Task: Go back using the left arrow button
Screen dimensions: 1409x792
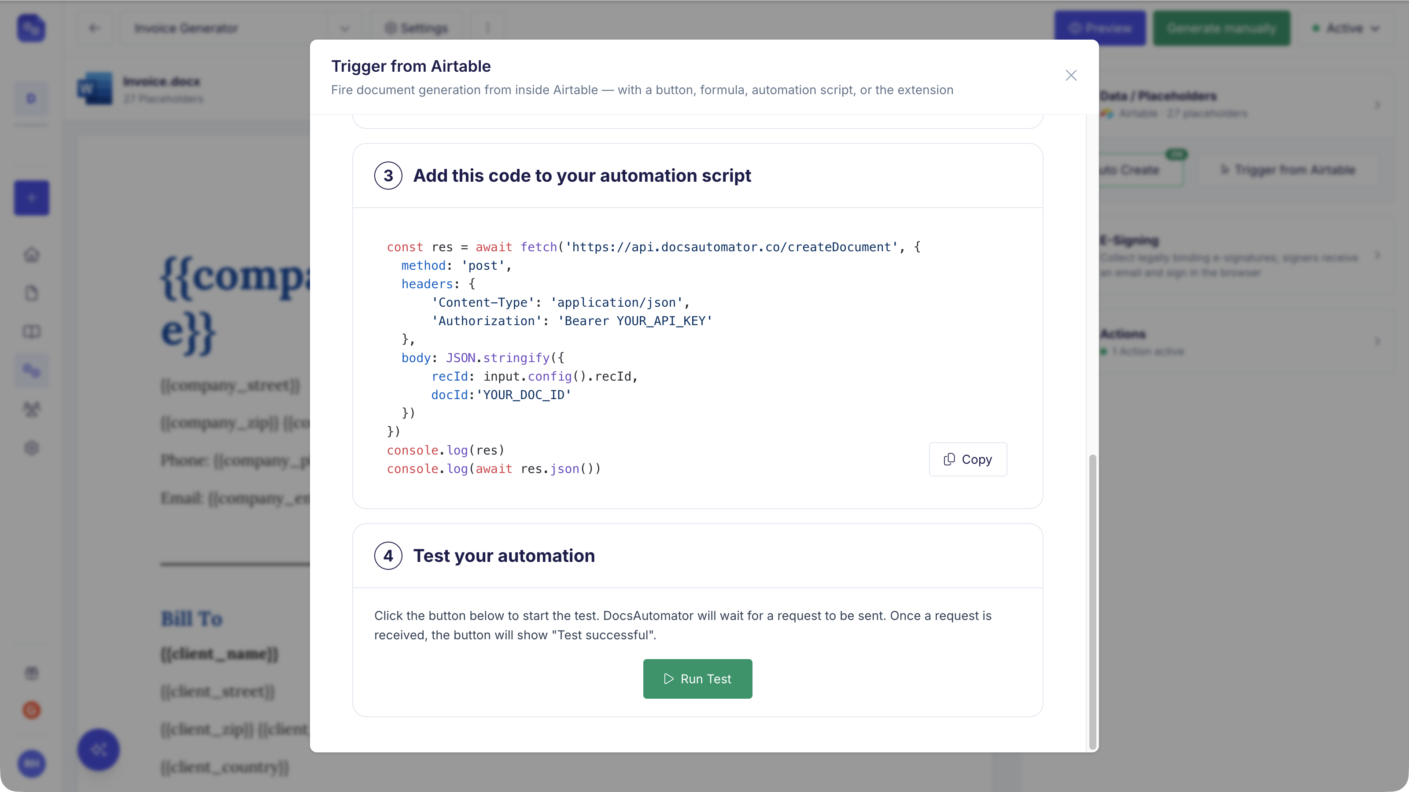Action: pos(94,28)
